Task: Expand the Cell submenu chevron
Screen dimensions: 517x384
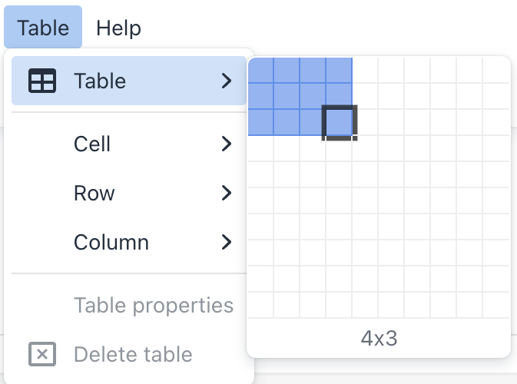Action: 226,144
